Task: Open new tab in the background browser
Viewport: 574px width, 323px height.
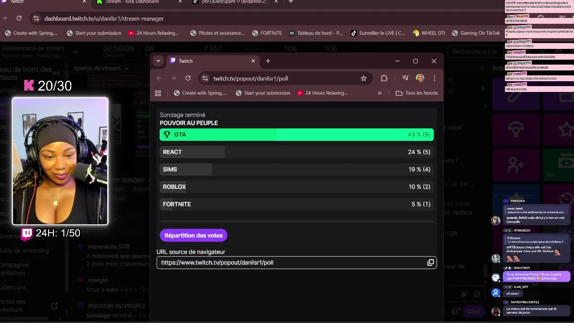Action: 291,2
